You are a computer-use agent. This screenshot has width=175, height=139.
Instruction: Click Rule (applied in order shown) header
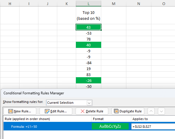coord(48,119)
